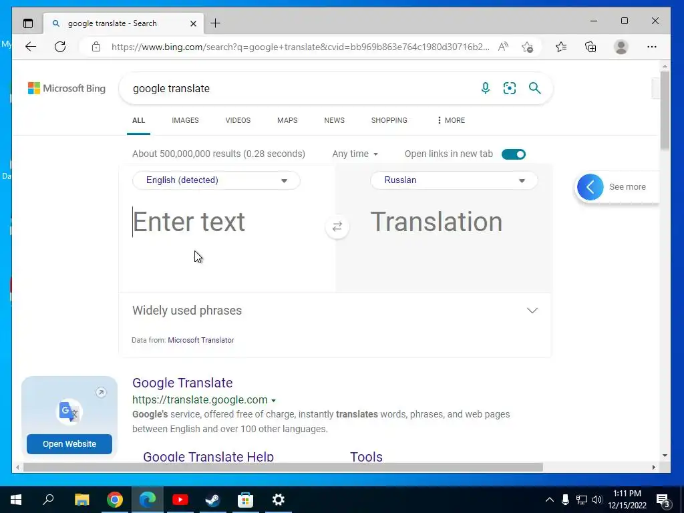Image resolution: width=684 pixels, height=513 pixels.
Task: Click the scroll right arrow of horizontal scrollbar
Action: (x=653, y=467)
